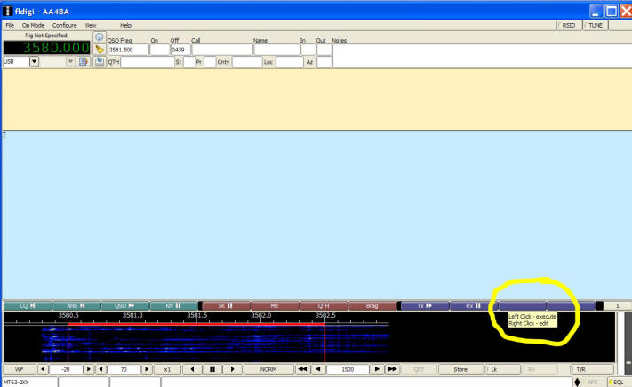Screen dimensions: 632x387
Task: Toggle the TUNE button
Action: (595, 26)
